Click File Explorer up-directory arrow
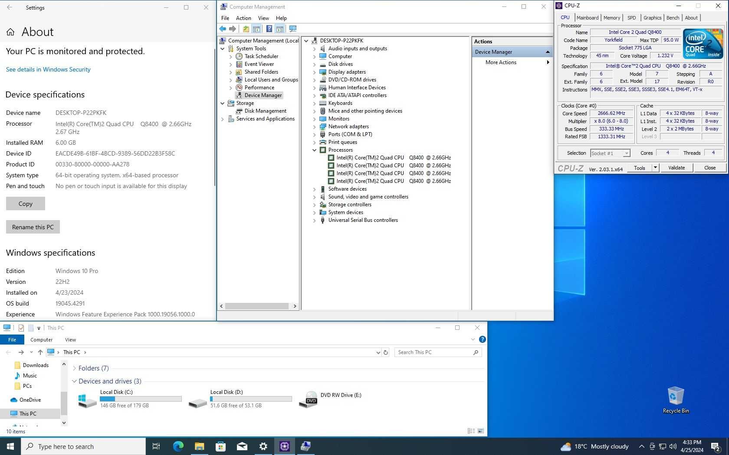The height and width of the screenshot is (455, 729). point(40,352)
